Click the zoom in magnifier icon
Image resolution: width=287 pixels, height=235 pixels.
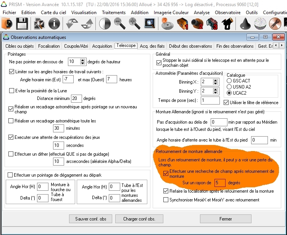tap(134, 24)
